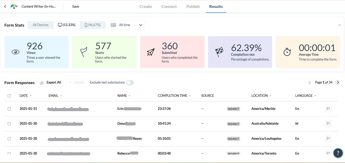
Task: Select the desktop device filter icon
Action: (60, 25)
